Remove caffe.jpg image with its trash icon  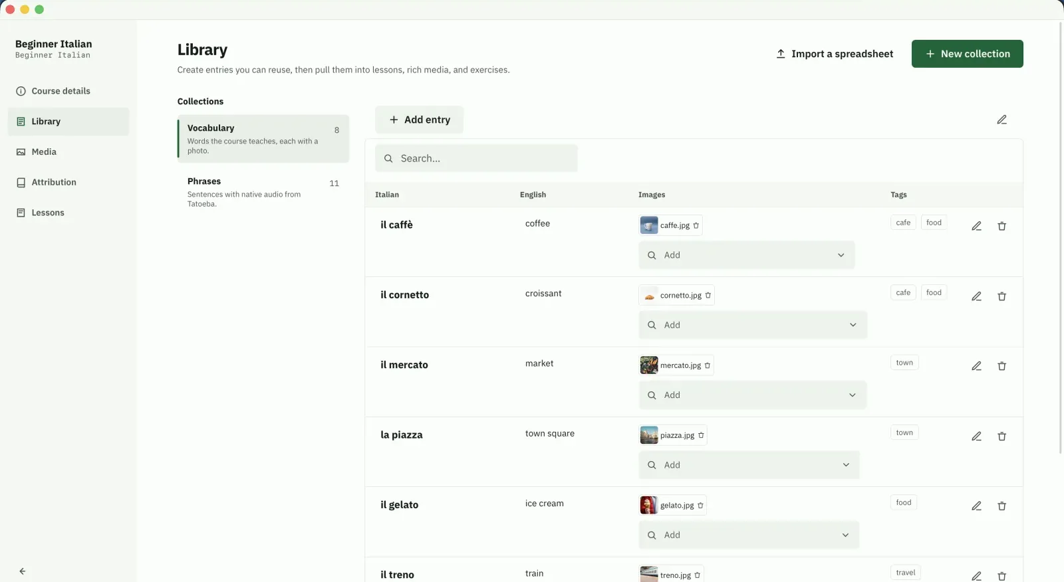[696, 225]
